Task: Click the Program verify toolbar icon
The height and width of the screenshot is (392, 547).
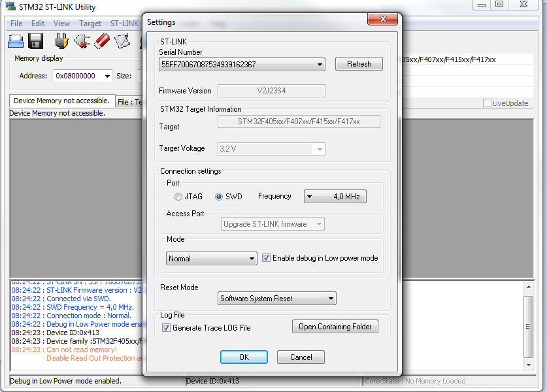Action: pyautogui.click(x=122, y=41)
